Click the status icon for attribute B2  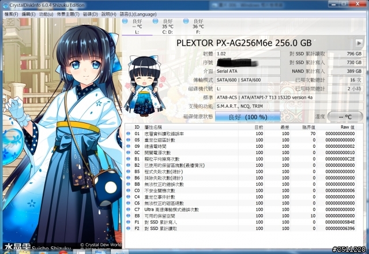(x=128, y=165)
